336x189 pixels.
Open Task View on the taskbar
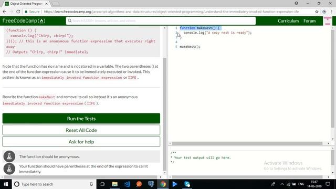pos(102,184)
